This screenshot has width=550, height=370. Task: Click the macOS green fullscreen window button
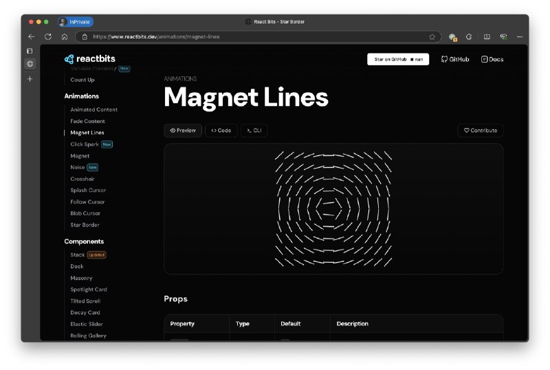(x=46, y=22)
